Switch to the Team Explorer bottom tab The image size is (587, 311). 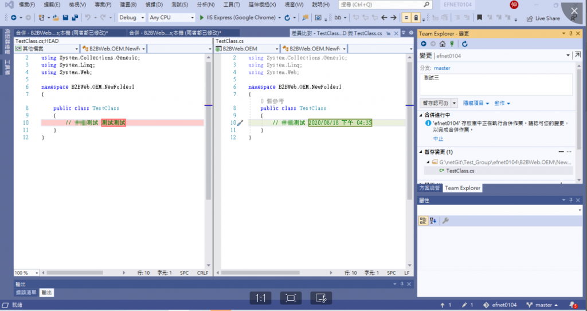tap(463, 188)
